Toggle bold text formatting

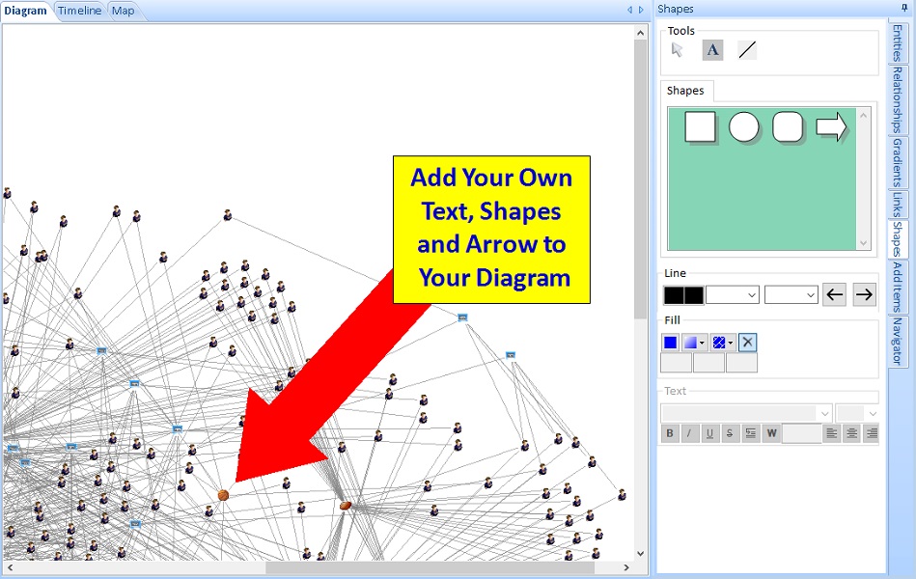point(669,433)
